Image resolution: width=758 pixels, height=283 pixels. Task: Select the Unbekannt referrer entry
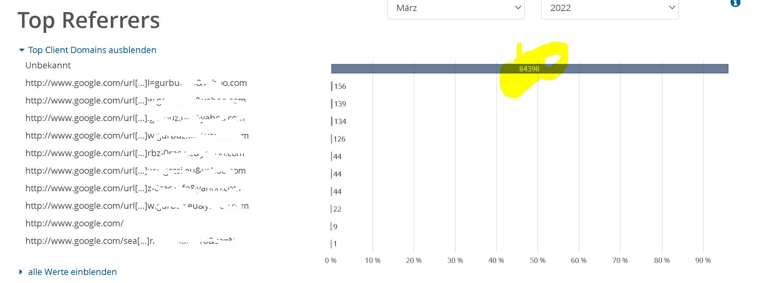(48, 65)
